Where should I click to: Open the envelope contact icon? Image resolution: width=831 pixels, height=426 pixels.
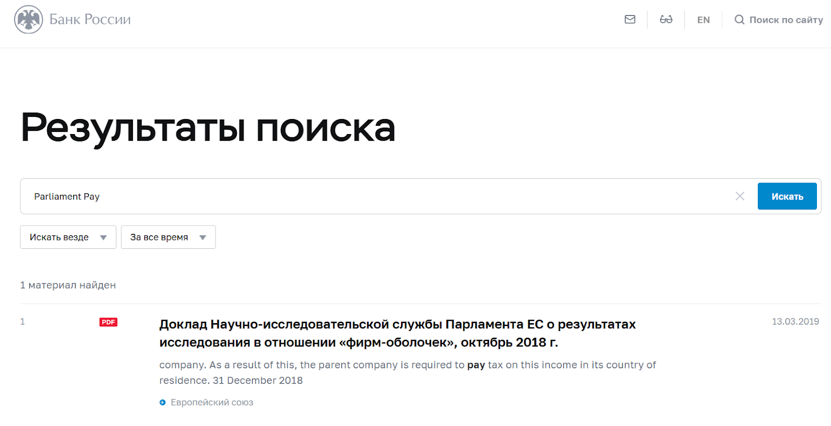[x=629, y=20]
